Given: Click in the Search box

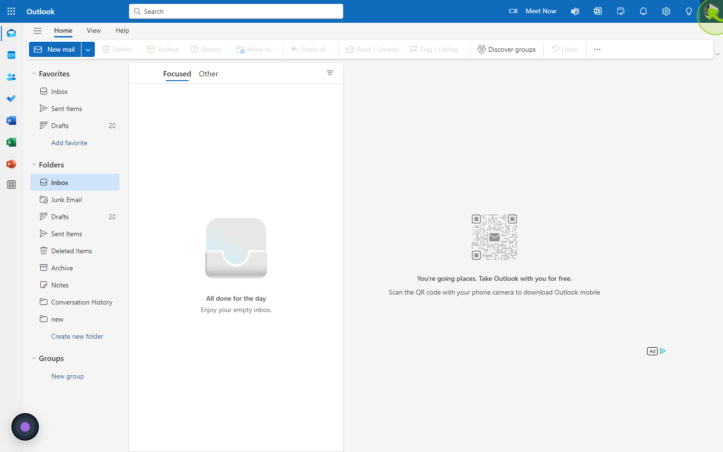Looking at the screenshot, I should [236, 11].
